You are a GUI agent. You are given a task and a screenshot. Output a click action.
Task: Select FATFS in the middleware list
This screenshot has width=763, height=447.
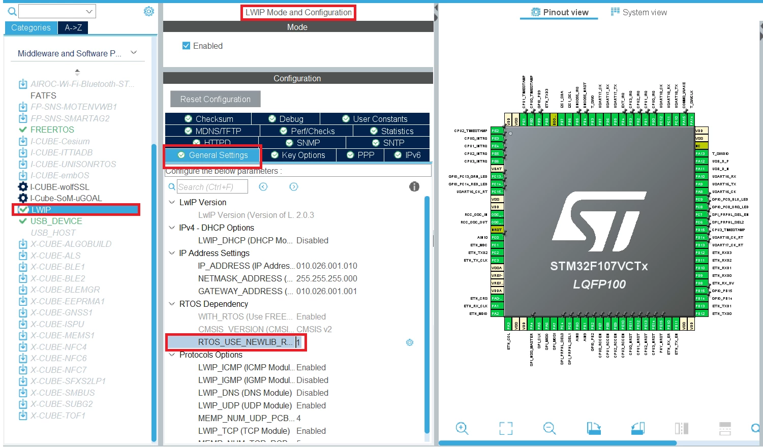pos(43,95)
